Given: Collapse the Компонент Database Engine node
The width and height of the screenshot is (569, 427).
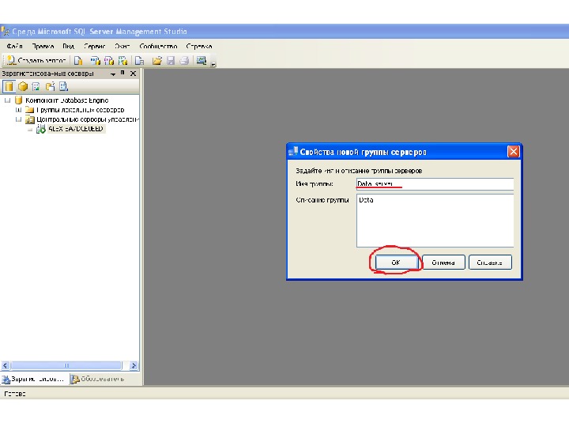Looking at the screenshot, I should tap(7, 100).
